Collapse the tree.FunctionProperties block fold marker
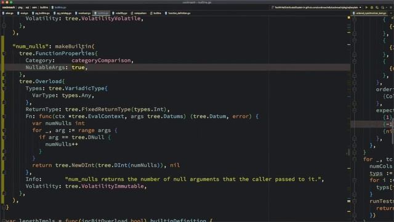This screenshot has height=222, width=394. 4,54
